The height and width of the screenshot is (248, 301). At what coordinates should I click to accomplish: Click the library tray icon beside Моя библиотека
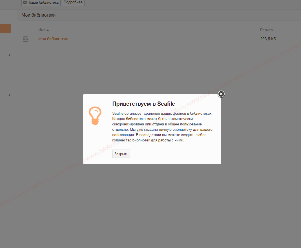tap(26, 39)
